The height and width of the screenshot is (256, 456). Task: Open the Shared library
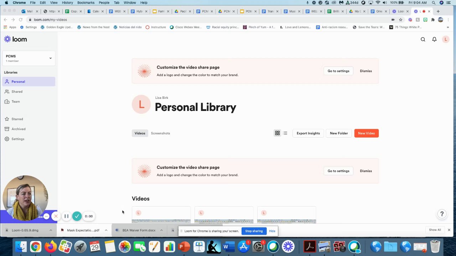click(x=28, y=91)
